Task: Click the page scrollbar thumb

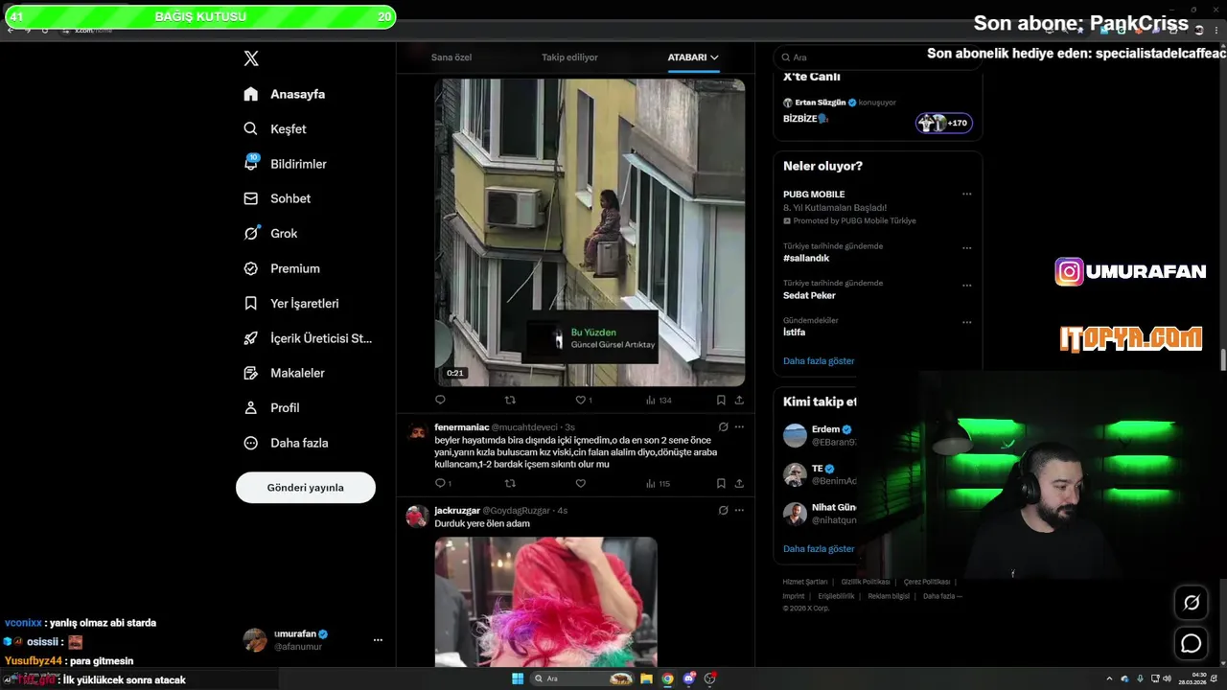Action: [x=1222, y=360]
